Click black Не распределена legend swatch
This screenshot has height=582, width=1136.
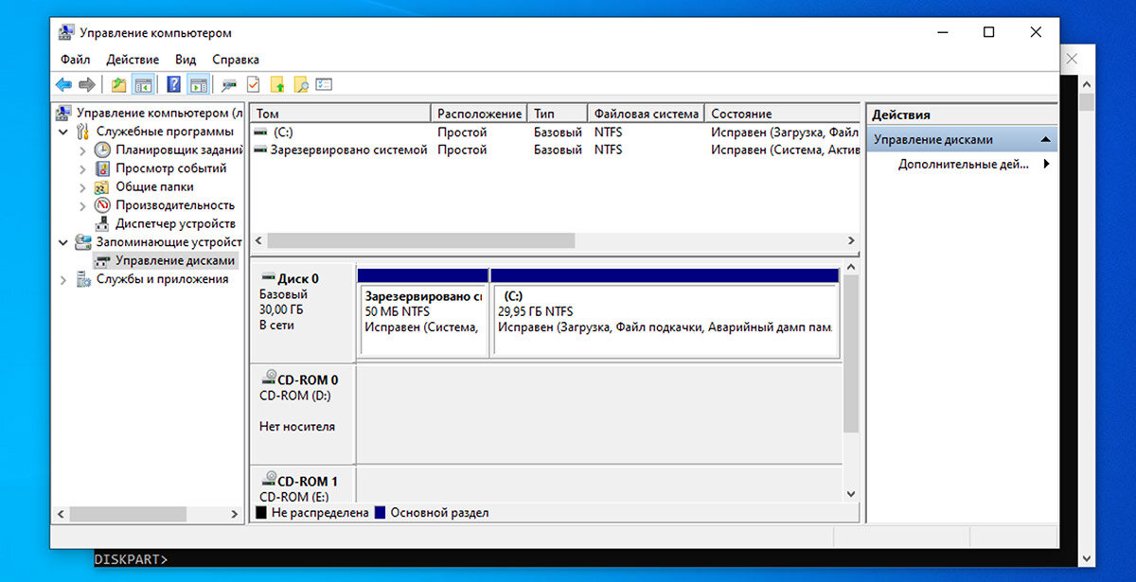(261, 513)
